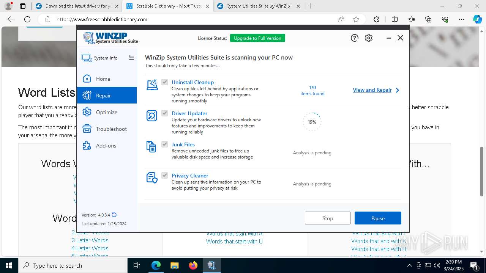The width and height of the screenshot is (486, 273).
Task: Click the volume speaker tray icon
Action: pos(437,265)
